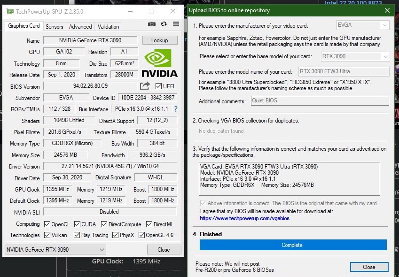Toggle the DirectML checkbox
The image size is (399, 277).
[149, 224]
